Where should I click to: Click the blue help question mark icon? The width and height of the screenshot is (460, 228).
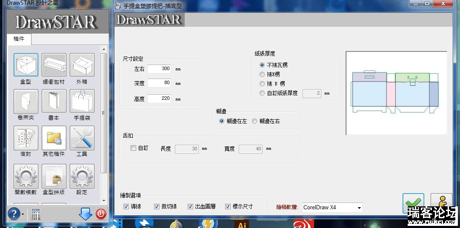click(14, 214)
